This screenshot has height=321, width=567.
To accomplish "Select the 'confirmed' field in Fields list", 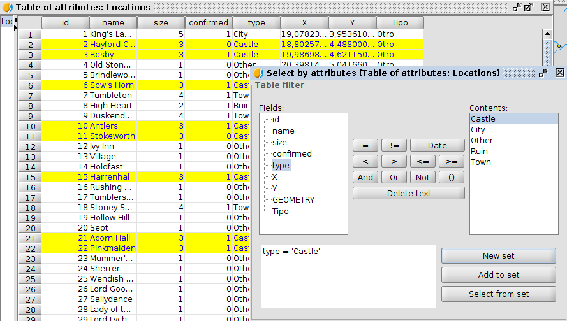I will pyautogui.click(x=291, y=154).
